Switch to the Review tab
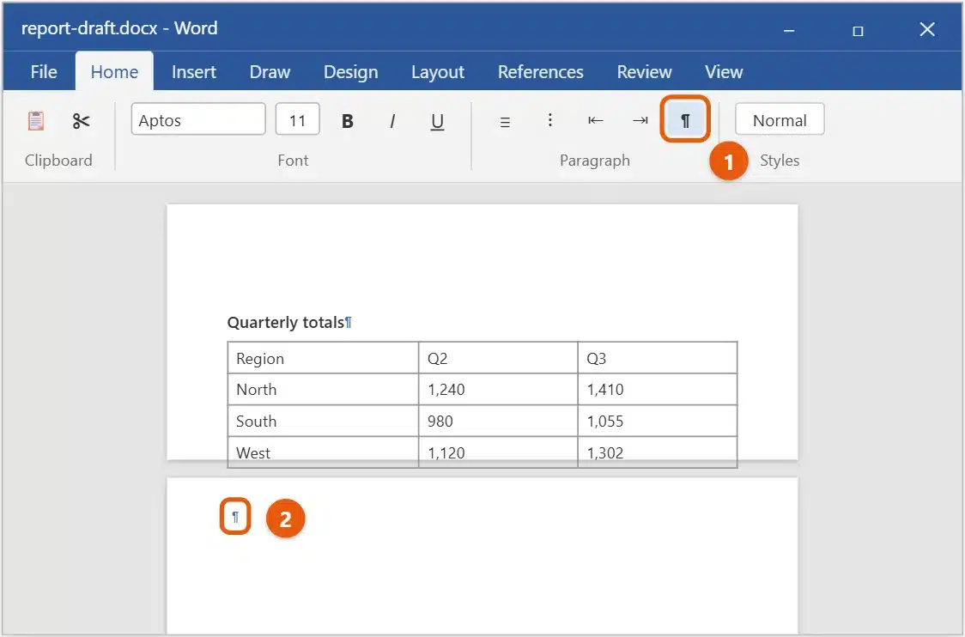This screenshot has width=965, height=637. (645, 72)
